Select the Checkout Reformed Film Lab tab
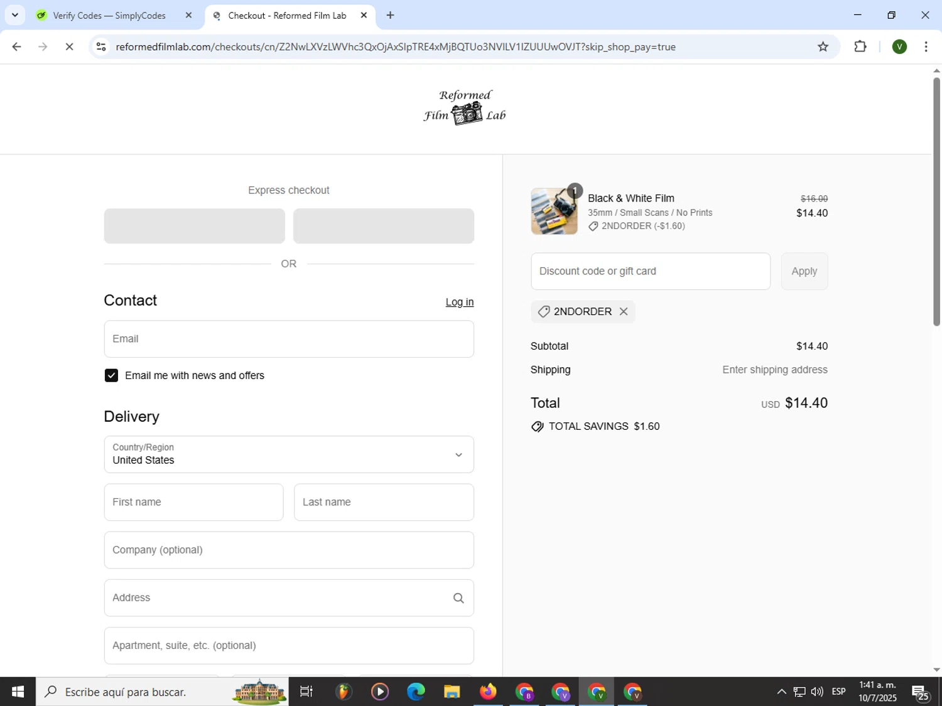This screenshot has height=706, width=942. point(287,15)
